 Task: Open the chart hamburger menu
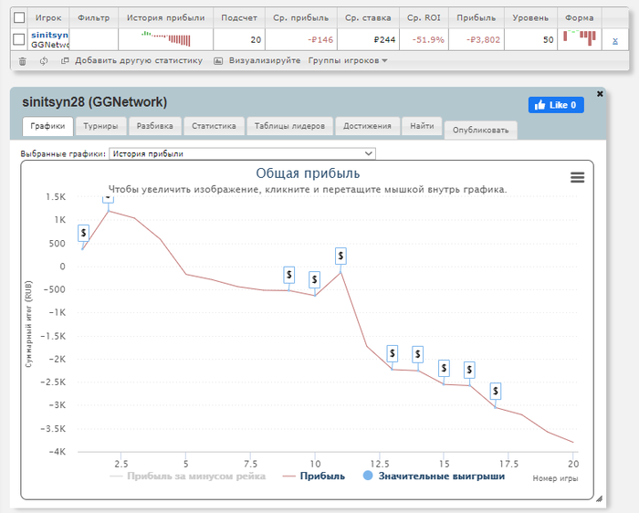click(x=577, y=177)
